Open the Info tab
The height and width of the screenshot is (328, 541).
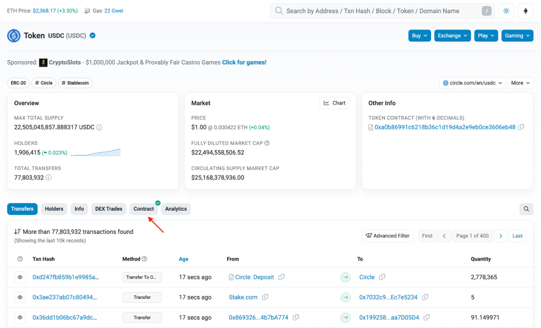pyautogui.click(x=79, y=209)
